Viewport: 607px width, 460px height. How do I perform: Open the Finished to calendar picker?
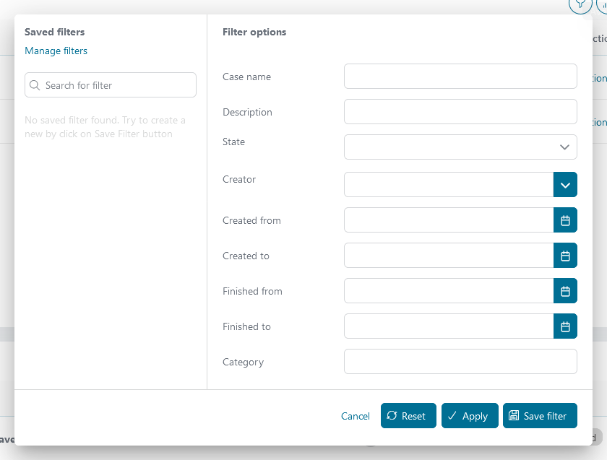(565, 326)
